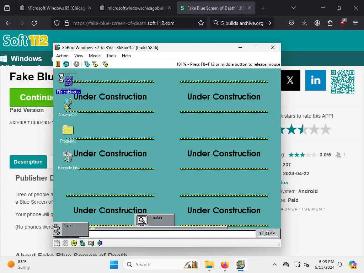Open Firefox application hamburger menu

click(355, 23)
